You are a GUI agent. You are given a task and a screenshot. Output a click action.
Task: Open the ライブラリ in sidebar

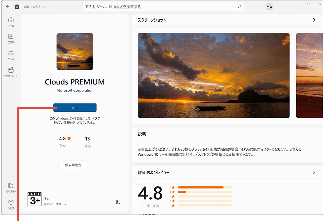[11, 188]
